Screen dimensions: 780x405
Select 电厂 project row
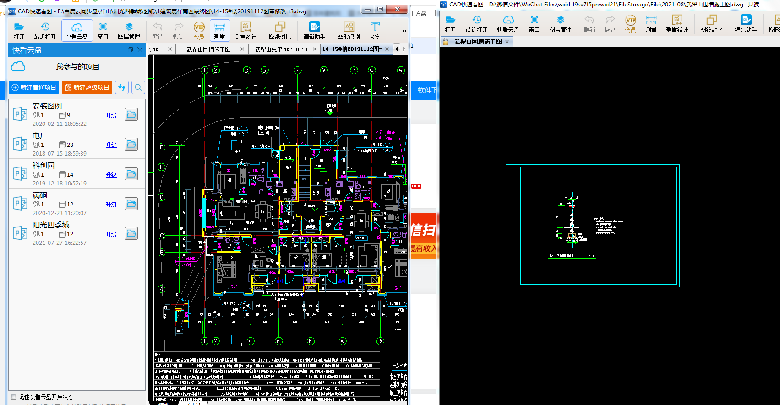pos(77,144)
